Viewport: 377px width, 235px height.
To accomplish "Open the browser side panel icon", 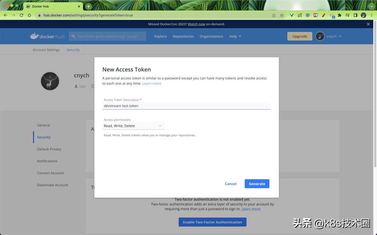I will (355, 15).
